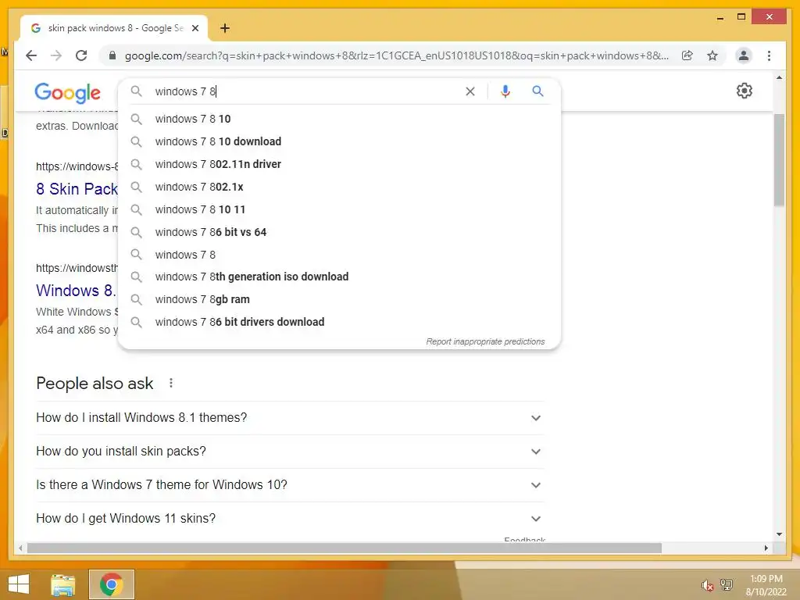The height and width of the screenshot is (600, 800).
Task: Open File Explorer from taskbar
Action: point(63,584)
